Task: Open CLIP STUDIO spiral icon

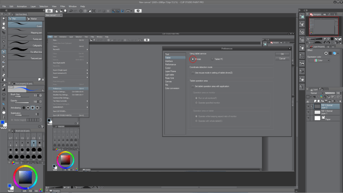Action: [49, 11]
